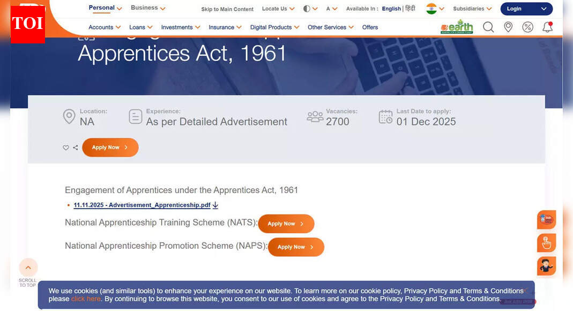Download the 11.11.2025 Advertisement_Apprenticeship.pdf via download arrow

[x=215, y=205]
